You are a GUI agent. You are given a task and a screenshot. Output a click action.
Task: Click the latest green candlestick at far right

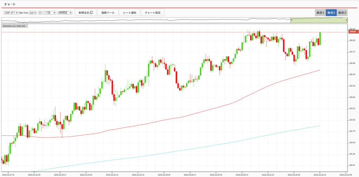coord(320,38)
